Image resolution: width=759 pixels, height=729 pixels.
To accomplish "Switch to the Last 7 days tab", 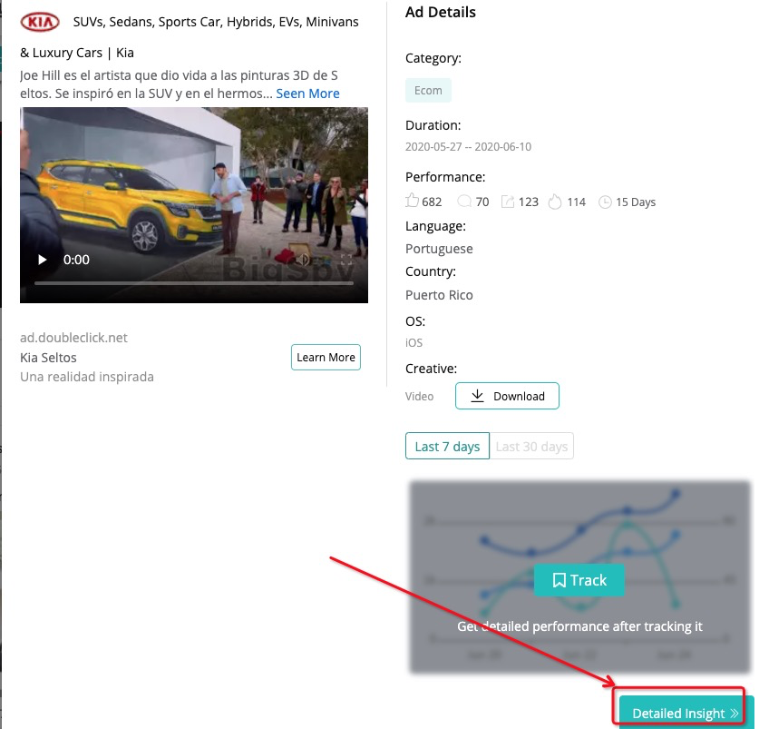I will (x=447, y=446).
